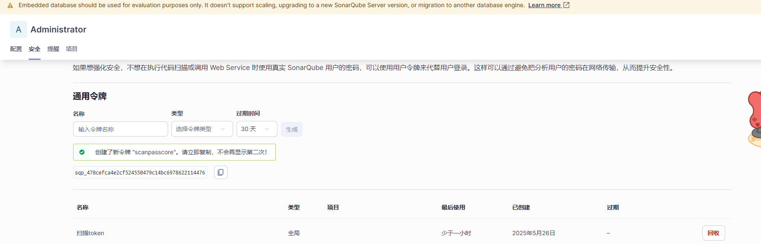Click the Administrator avatar letter A

tap(19, 29)
